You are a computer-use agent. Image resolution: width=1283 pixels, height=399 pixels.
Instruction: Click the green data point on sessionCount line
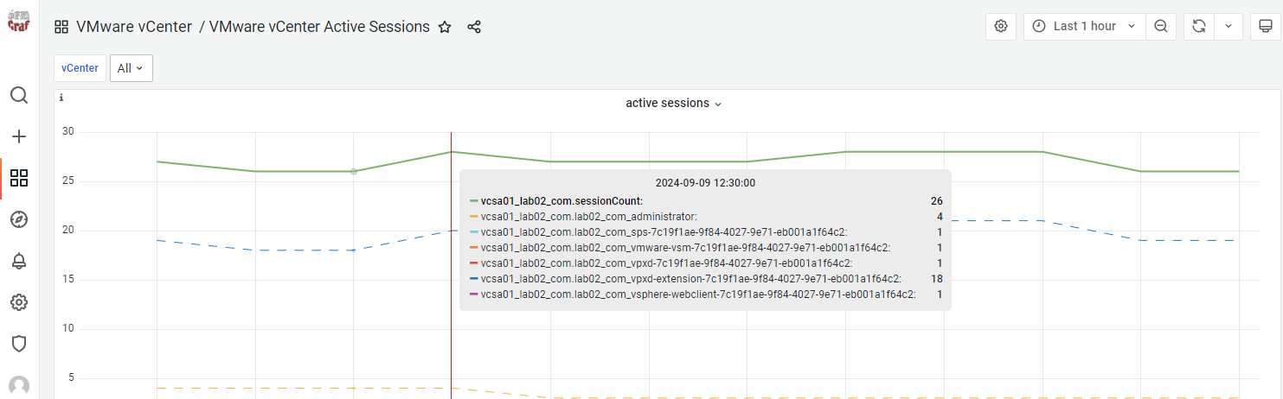tap(353, 171)
